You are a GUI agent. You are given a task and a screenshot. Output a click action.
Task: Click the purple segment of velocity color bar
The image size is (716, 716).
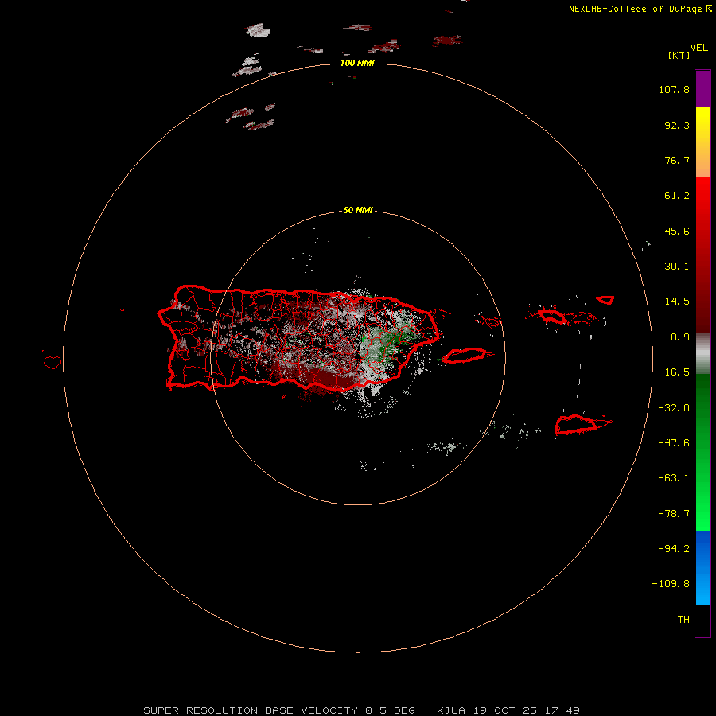702,88
